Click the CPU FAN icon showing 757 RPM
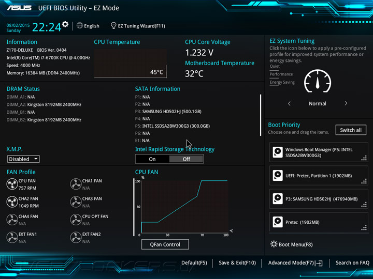This screenshot has width=373, height=279. point(12,184)
